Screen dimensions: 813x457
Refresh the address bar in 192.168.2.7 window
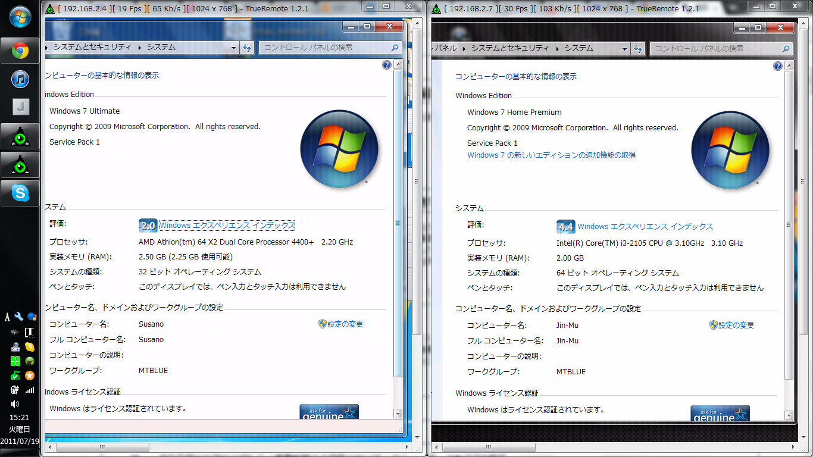click(x=639, y=49)
